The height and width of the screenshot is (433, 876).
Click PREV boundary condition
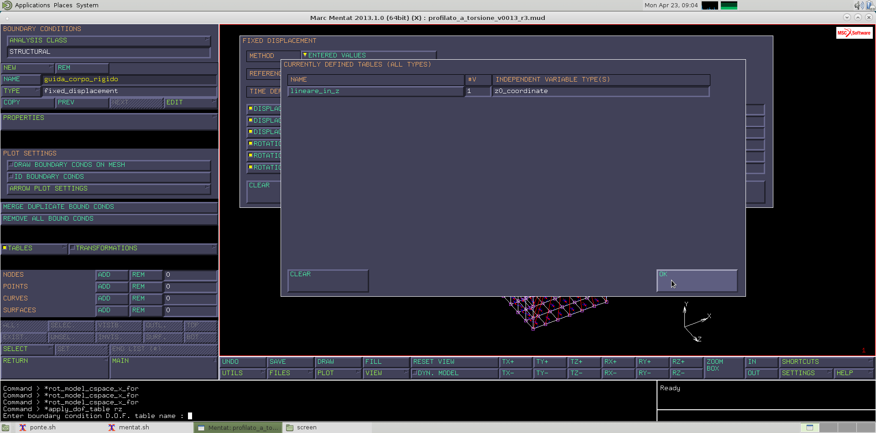click(x=82, y=103)
